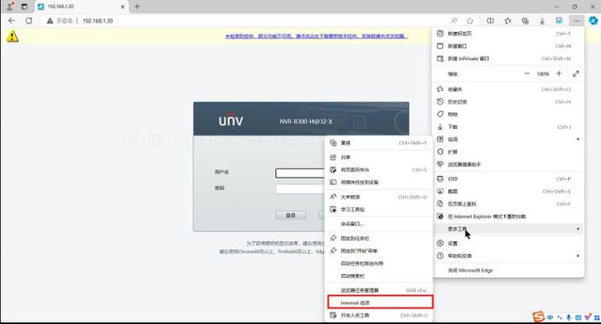Select Pin to taskbar (固定到任务栏) item
The image size is (601, 324).
pos(379,238)
